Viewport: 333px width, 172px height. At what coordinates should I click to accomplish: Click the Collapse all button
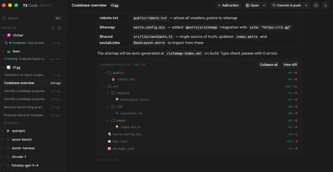269,65
